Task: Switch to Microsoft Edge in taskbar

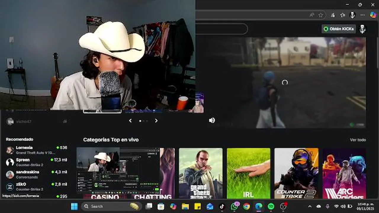Action: [x=259, y=206]
